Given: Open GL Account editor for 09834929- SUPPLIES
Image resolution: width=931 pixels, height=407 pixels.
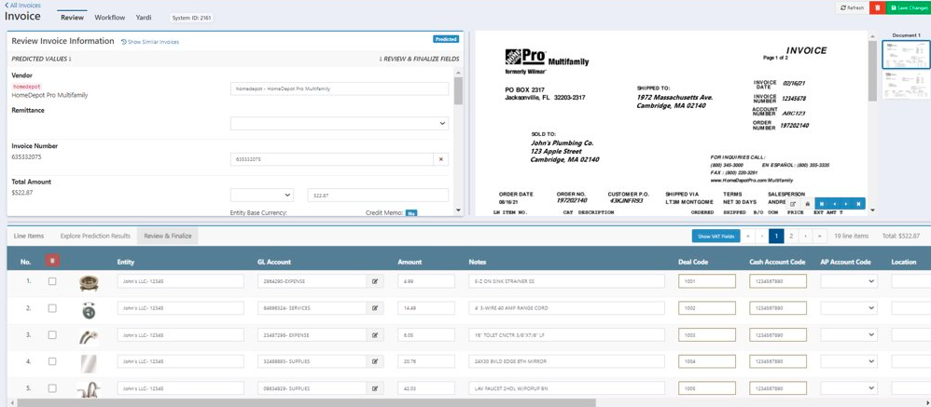Looking at the screenshot, I should (x=375, y=388).
